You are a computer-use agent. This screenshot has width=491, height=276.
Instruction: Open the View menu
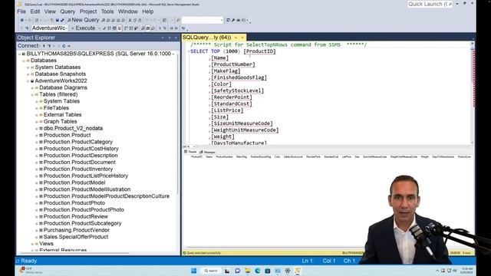50,11
